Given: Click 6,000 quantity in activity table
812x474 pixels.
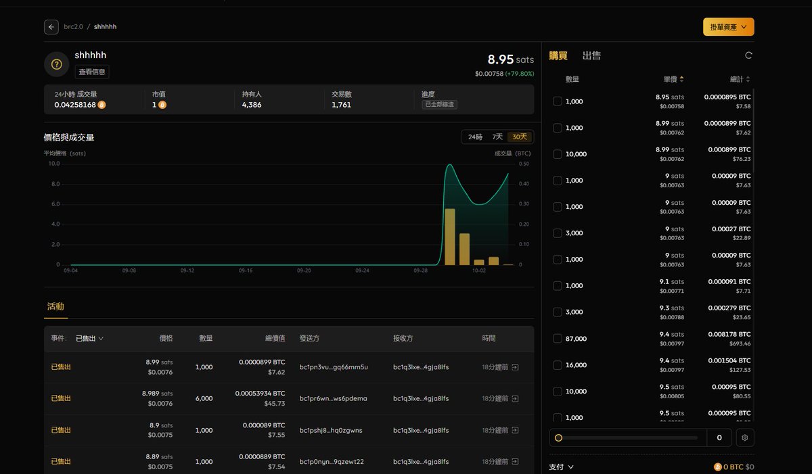Looking at the screenshot, I should pos(204,398).
